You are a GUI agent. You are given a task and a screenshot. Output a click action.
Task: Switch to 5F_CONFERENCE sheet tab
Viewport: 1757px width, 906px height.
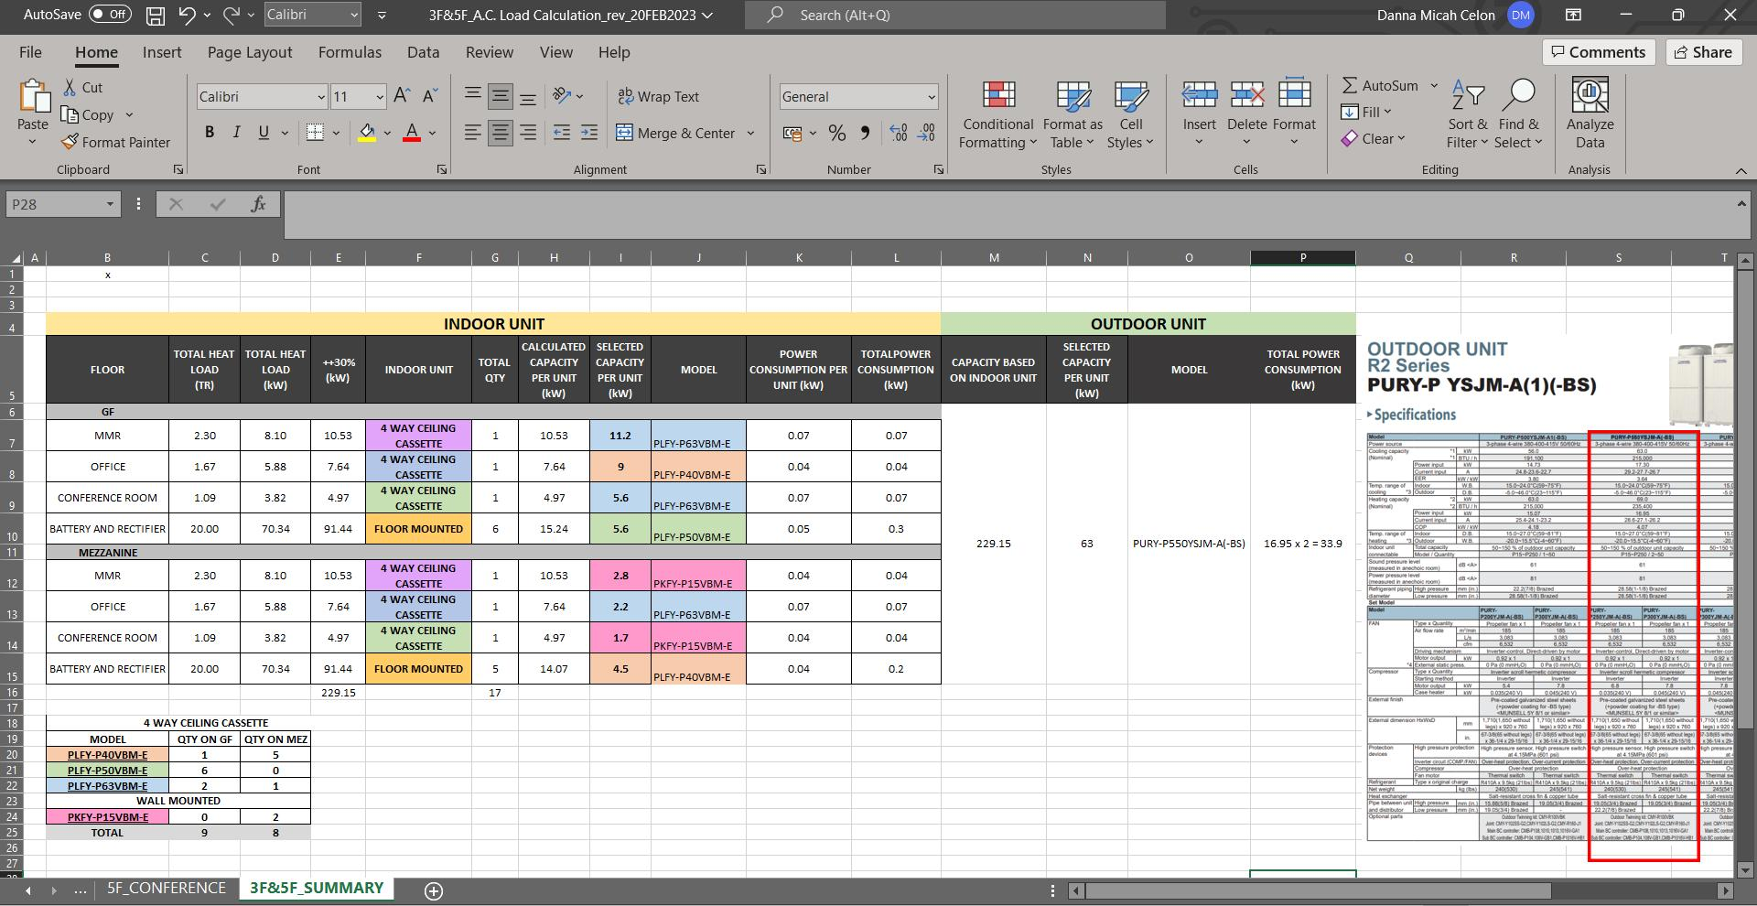pyautogui.click(x=167, y=888)
